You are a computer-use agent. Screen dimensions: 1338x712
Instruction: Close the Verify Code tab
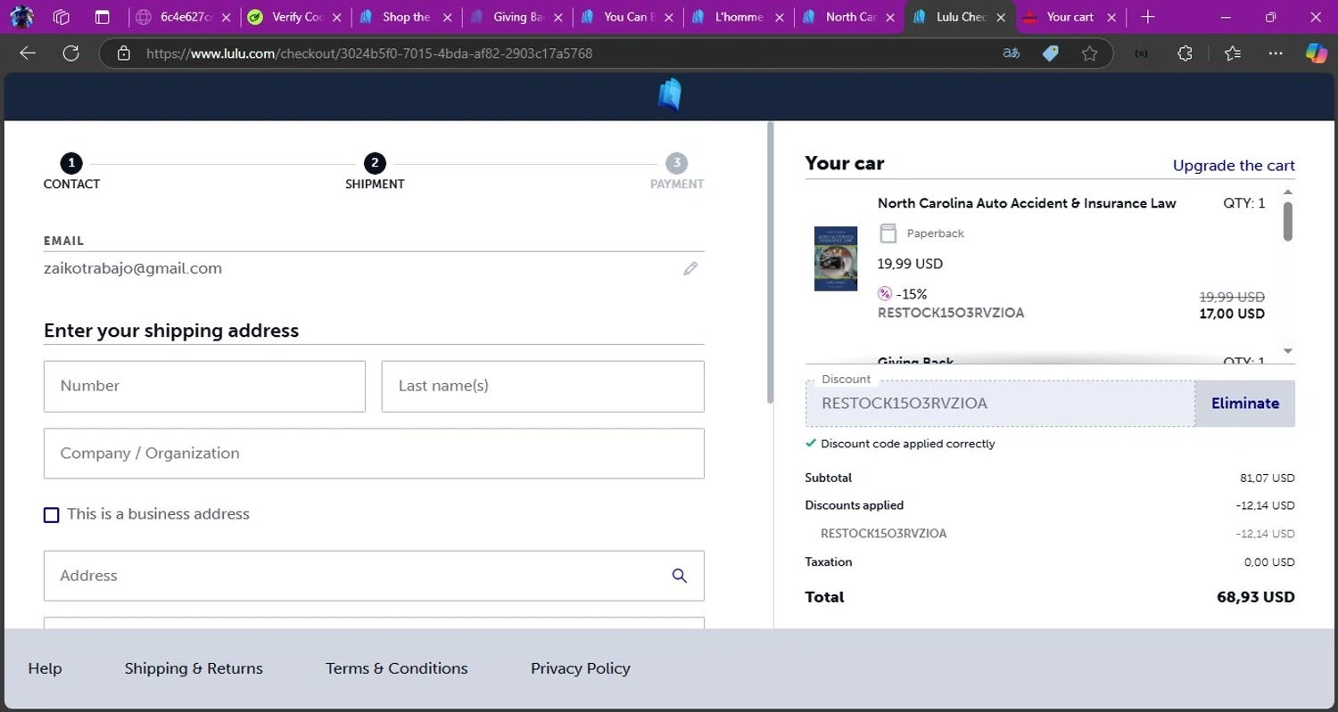pos(336,17)
